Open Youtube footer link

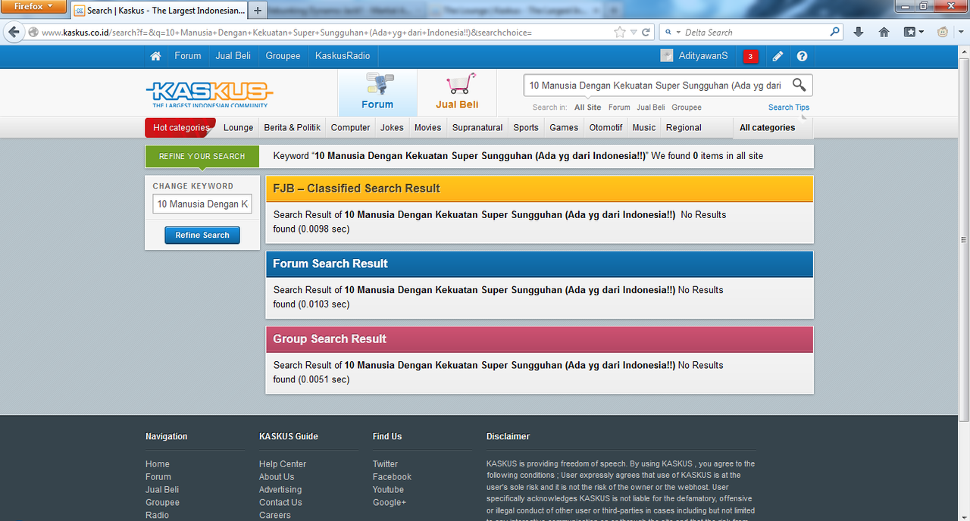pyautogui.click(x=388, y=490)
